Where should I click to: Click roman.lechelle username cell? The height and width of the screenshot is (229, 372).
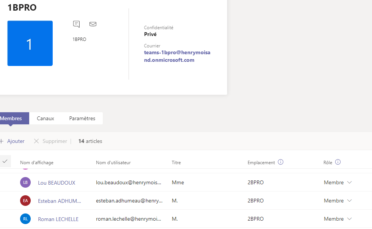(129, 219)
